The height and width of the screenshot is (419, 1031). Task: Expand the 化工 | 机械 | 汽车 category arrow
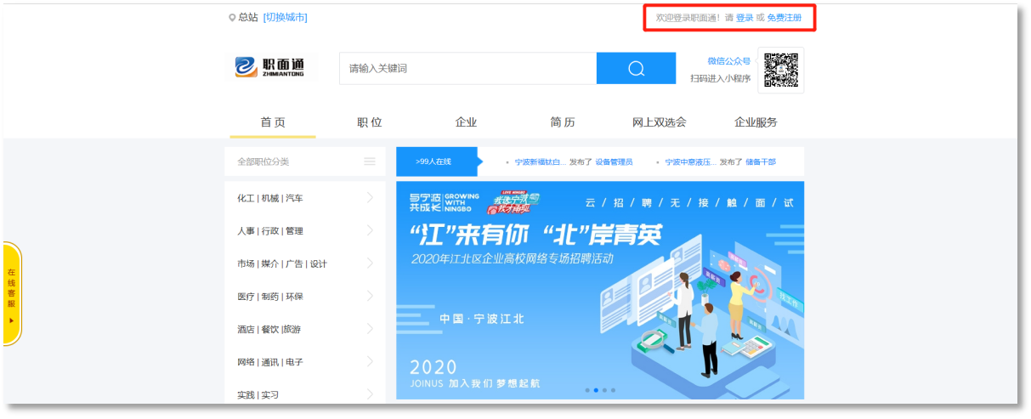tap(370, 198)
